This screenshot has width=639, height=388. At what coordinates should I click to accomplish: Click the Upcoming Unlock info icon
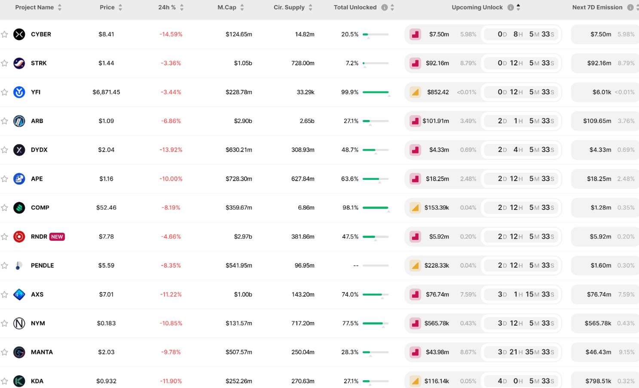coord(511,7)
